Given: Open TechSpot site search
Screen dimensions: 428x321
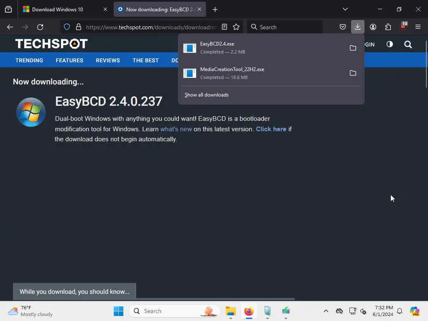Looking at the screenshot, I should pos(408,44).
